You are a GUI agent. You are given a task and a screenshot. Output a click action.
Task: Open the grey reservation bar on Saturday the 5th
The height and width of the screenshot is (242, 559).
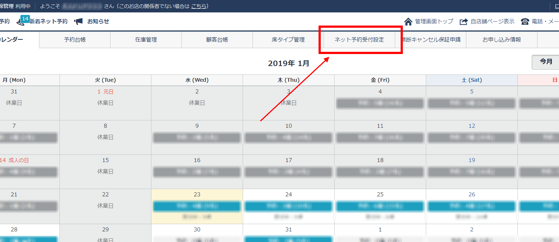(472, 103)
